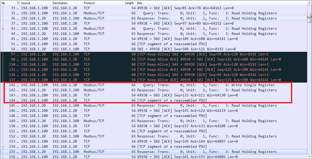
Task: Select packet 51 reassembled PDU segment
Action: click(154, 44)
